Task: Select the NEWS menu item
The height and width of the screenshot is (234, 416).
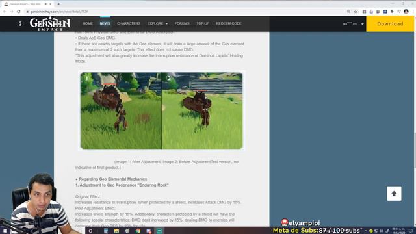Action: [x=105, y=23]
